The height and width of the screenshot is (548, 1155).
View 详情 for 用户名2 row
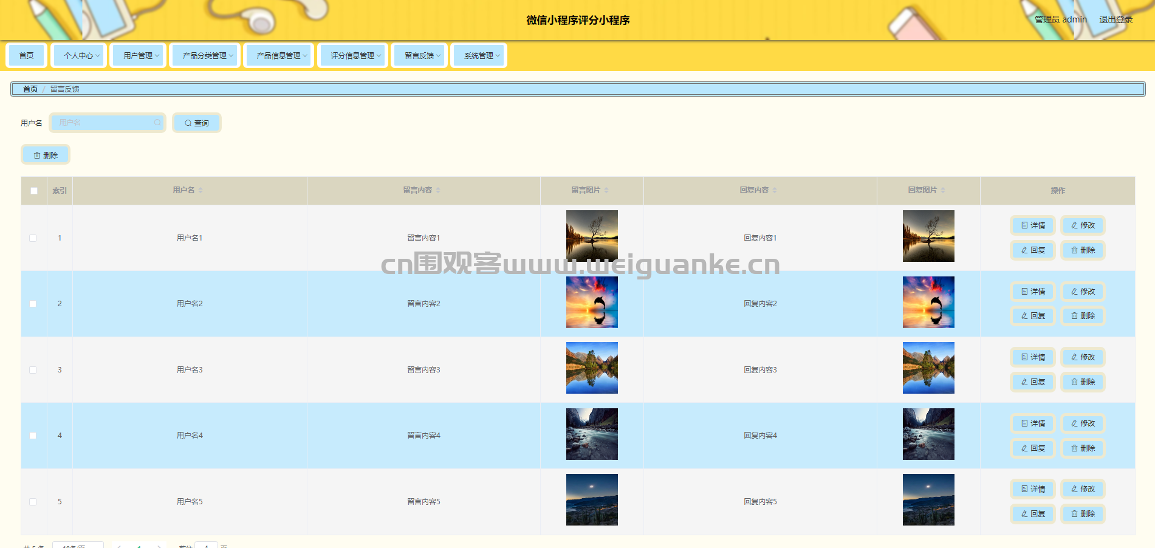click(1033, 292)
